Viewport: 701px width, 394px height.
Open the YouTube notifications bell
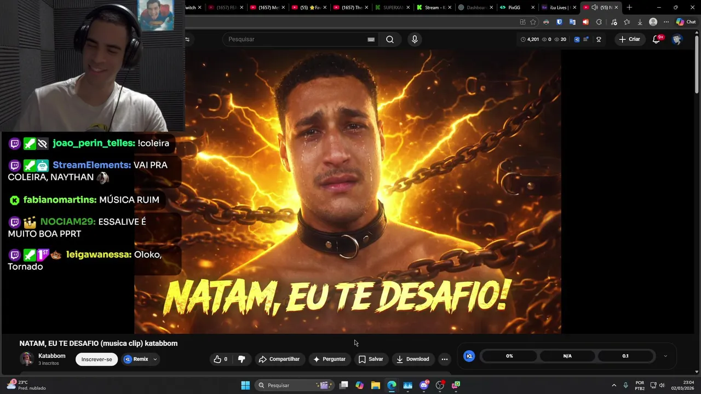coord(657,39)
